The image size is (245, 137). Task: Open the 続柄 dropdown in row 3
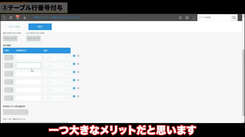[x=56, y=74]
